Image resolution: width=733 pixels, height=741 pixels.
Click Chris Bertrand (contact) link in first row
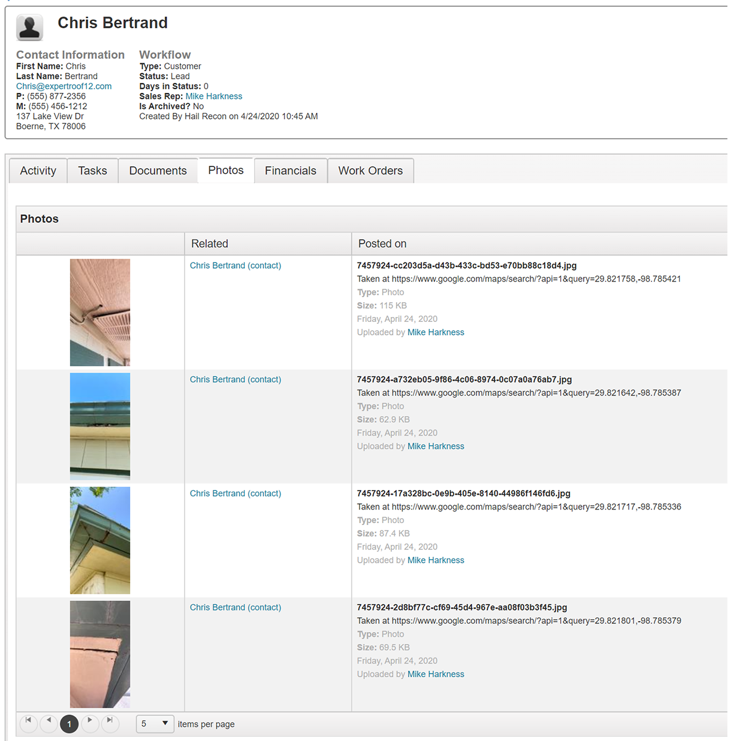[235, 266]
